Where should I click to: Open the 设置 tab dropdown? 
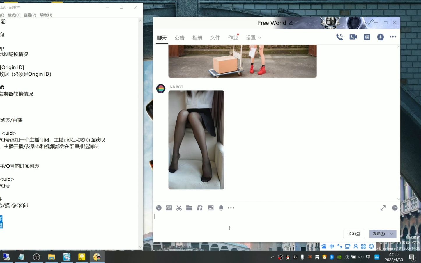coord(253,38)
